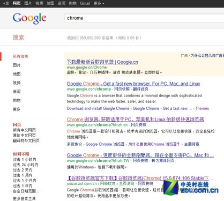Click 为什么会显示该广告 link

pos(207,56)
